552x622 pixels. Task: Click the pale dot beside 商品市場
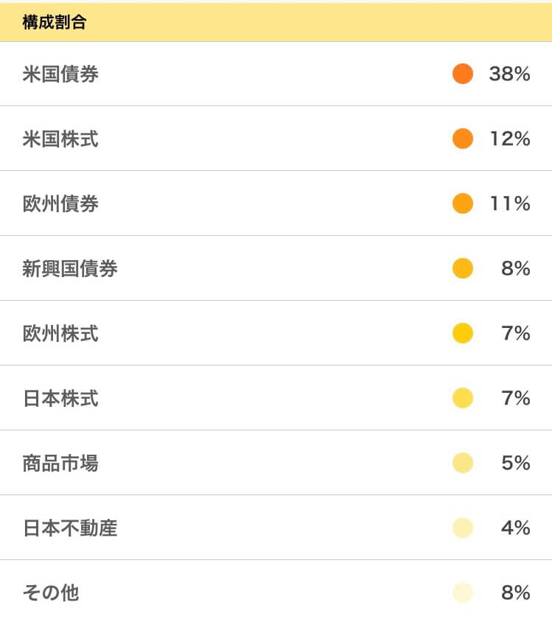[462, 463]
